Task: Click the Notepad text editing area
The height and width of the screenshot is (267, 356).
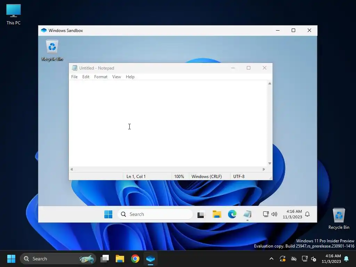Action: [168, 123]
